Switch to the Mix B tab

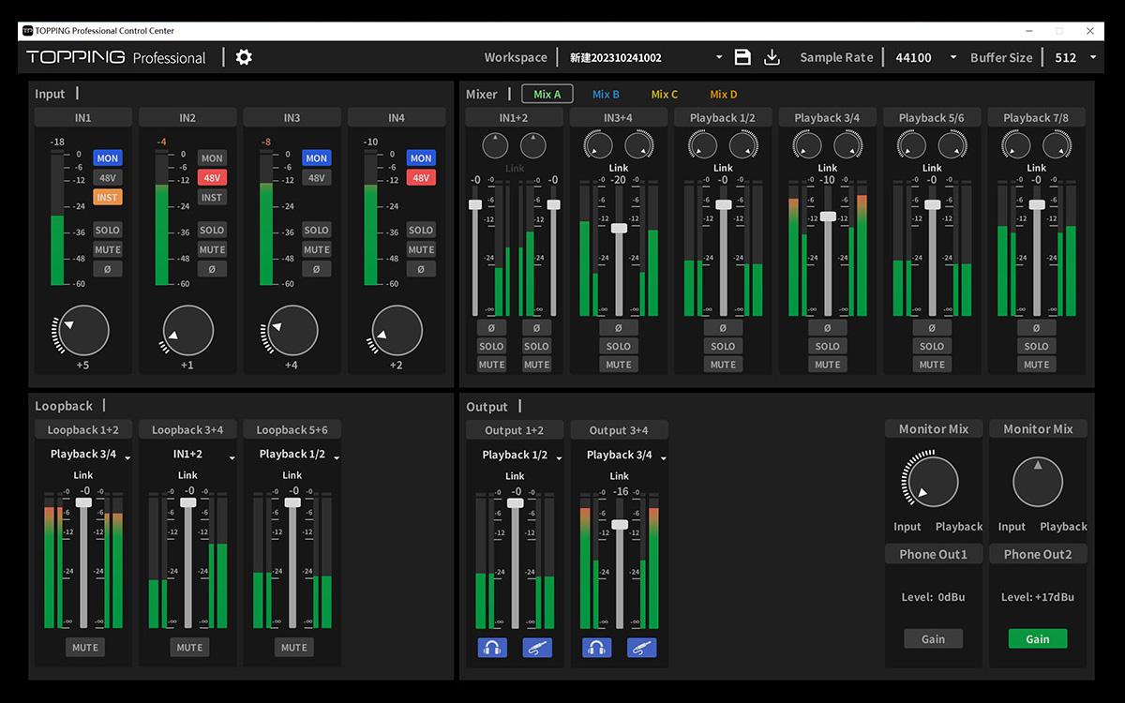(606, 94)
